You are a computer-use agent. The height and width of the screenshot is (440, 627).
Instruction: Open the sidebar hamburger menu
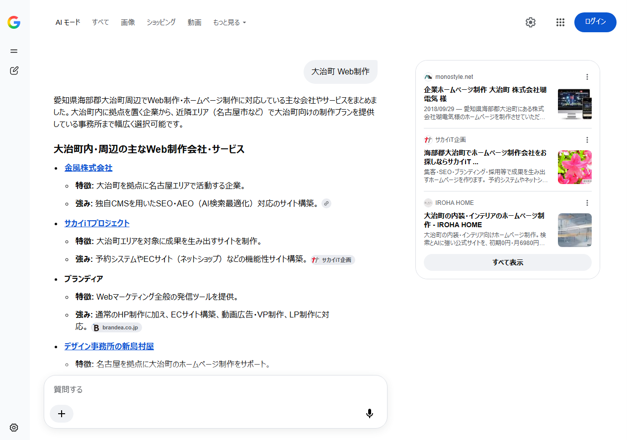14,51
